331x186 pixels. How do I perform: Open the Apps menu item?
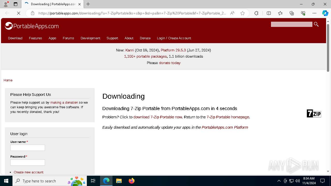[x=52, y=38]
